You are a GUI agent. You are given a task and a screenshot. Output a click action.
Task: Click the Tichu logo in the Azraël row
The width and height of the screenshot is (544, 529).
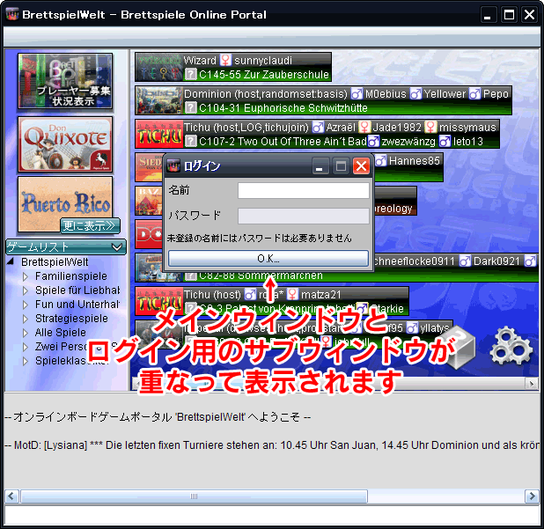coord(159,134)
